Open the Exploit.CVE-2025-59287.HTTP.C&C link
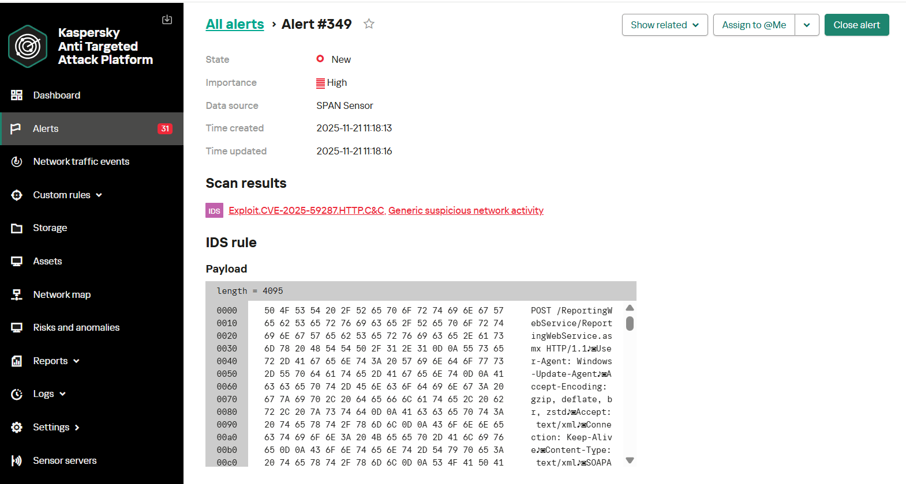906x484 pixels. [x=306, y=211]
